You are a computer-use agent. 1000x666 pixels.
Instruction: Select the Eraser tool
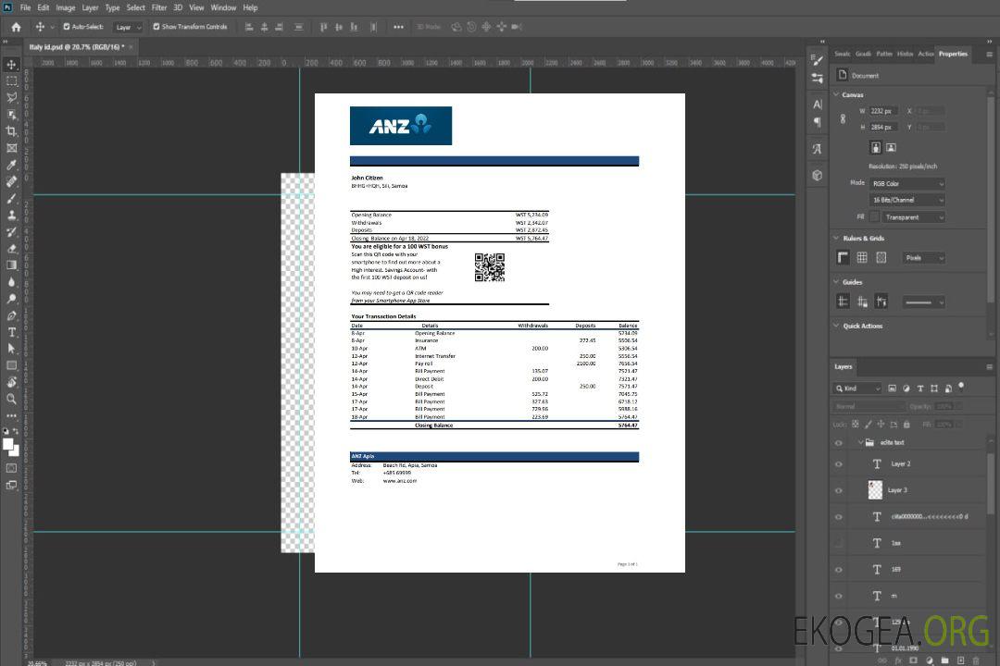pyautogui.click(x=11, y=249)
